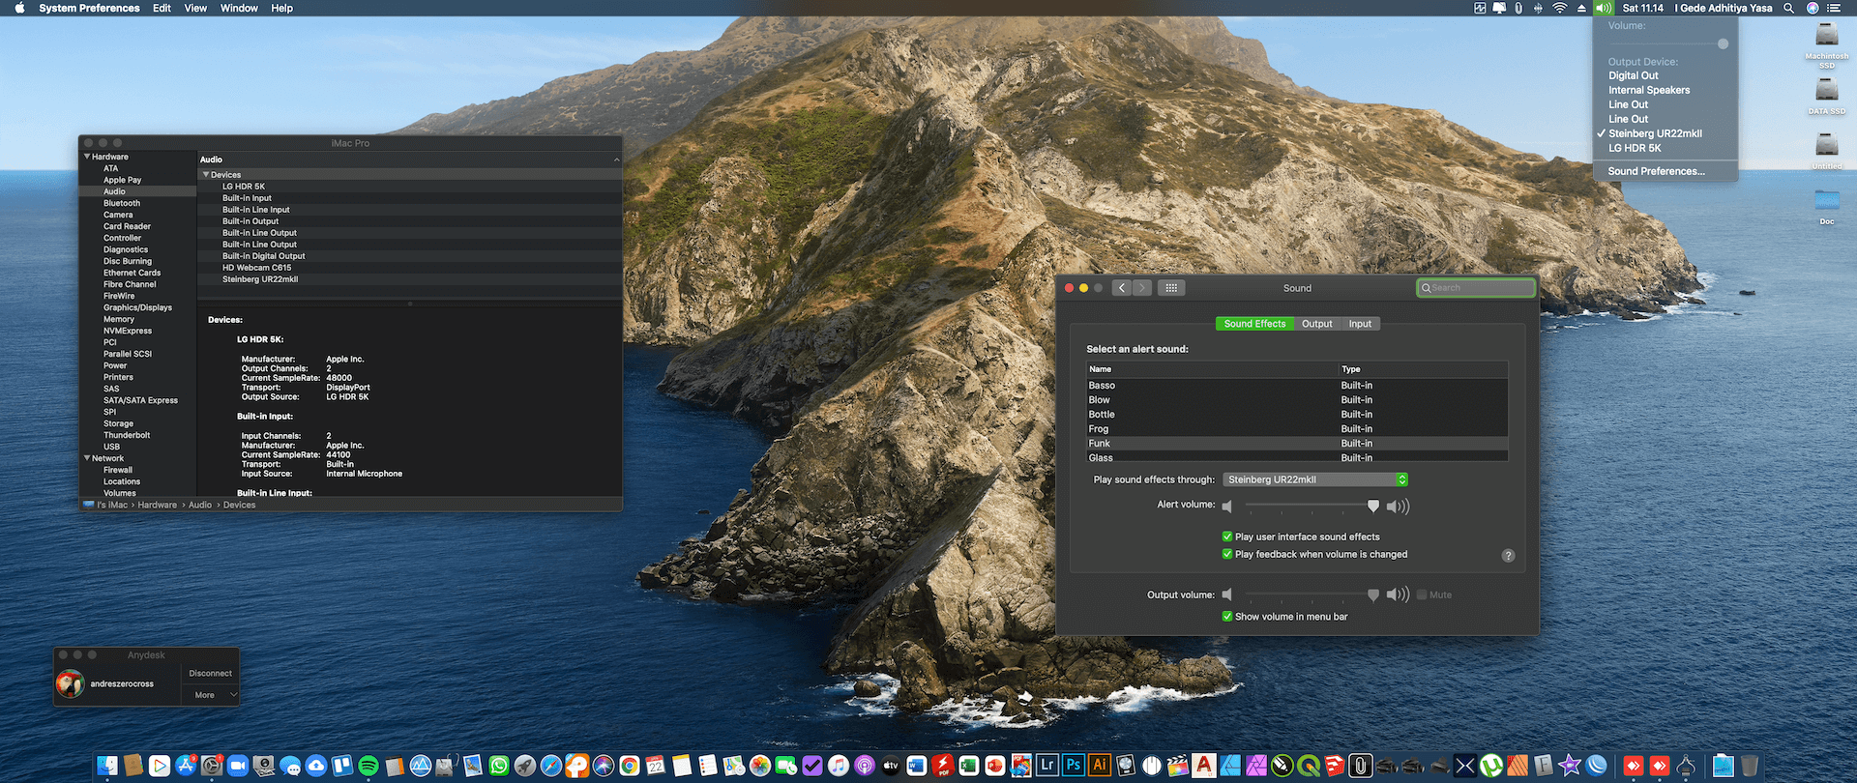Open WhatsApp in the Dock
The image size is (1857, 783).
tap(499, 766)
